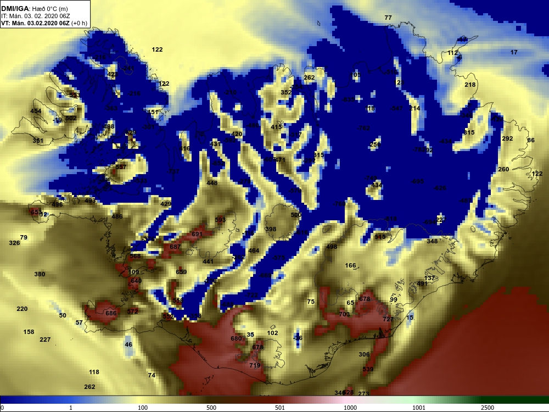Click the map value '105'
Image resolution: width=549 pixels, height=412 pixels.
355,75
